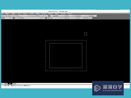This screenshot has width=131, height=98.
Task: Click the Zoom Previous icon
Action: (x=34, y=16)
